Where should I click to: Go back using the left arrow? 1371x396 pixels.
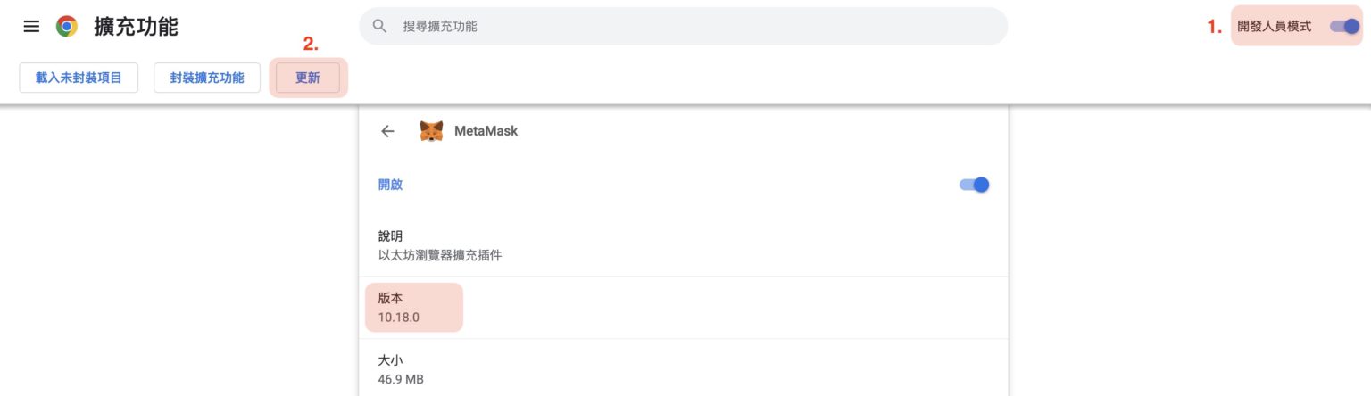pyautogui.click(x=387, y=131)
